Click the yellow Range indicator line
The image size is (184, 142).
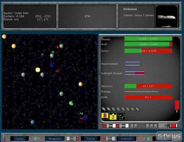141,91
